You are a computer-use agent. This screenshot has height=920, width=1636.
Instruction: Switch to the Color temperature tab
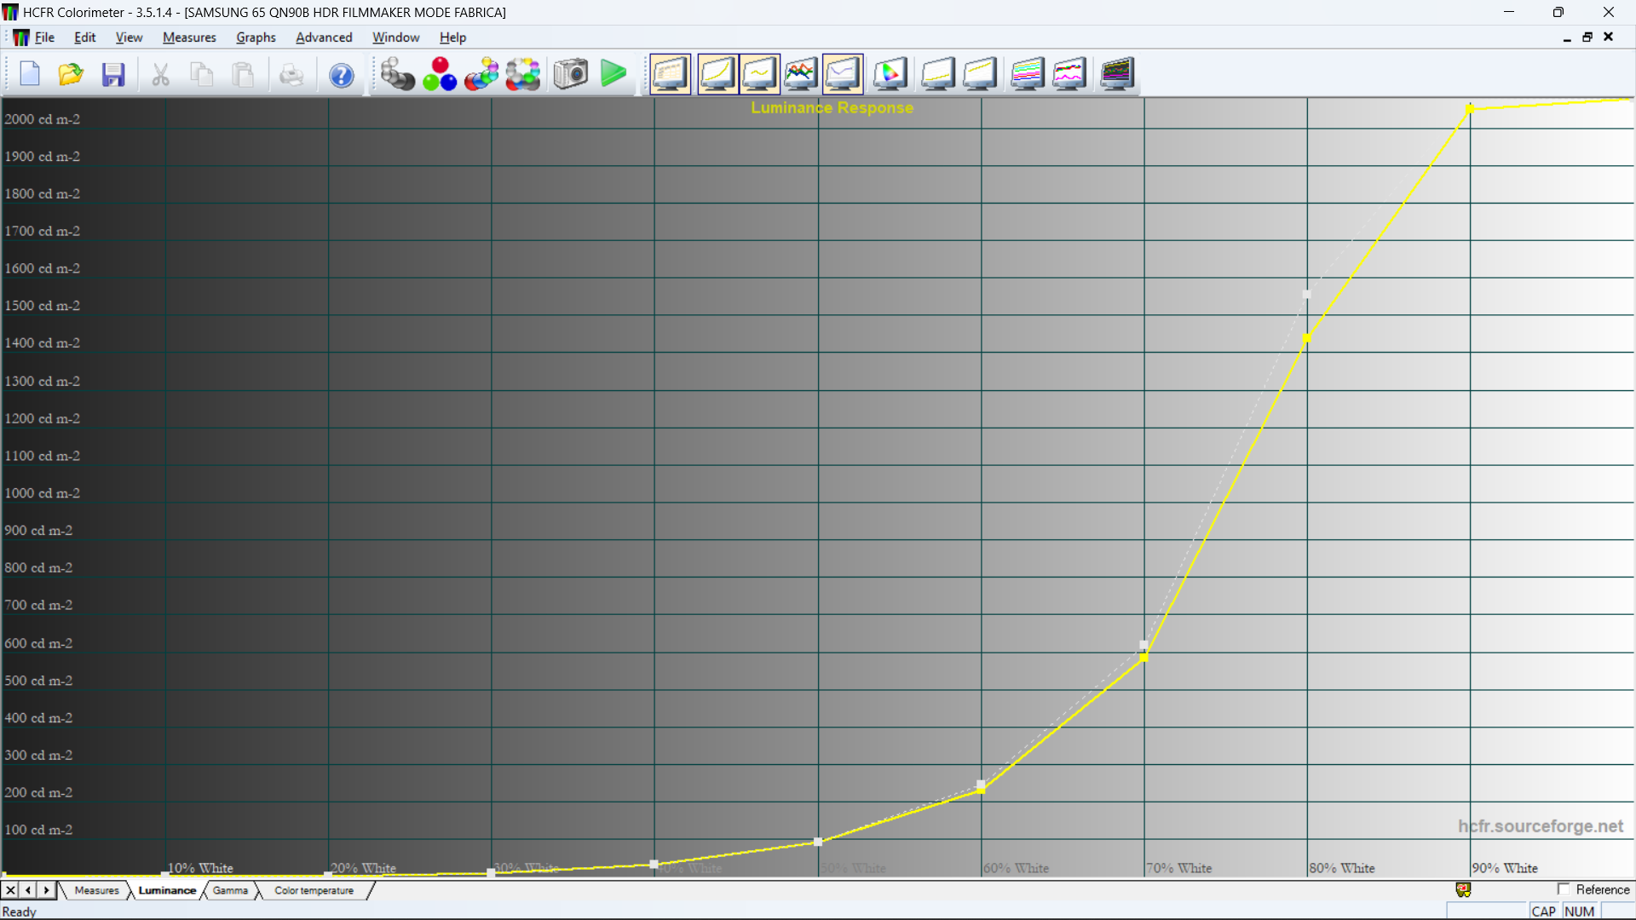[314, 890]
